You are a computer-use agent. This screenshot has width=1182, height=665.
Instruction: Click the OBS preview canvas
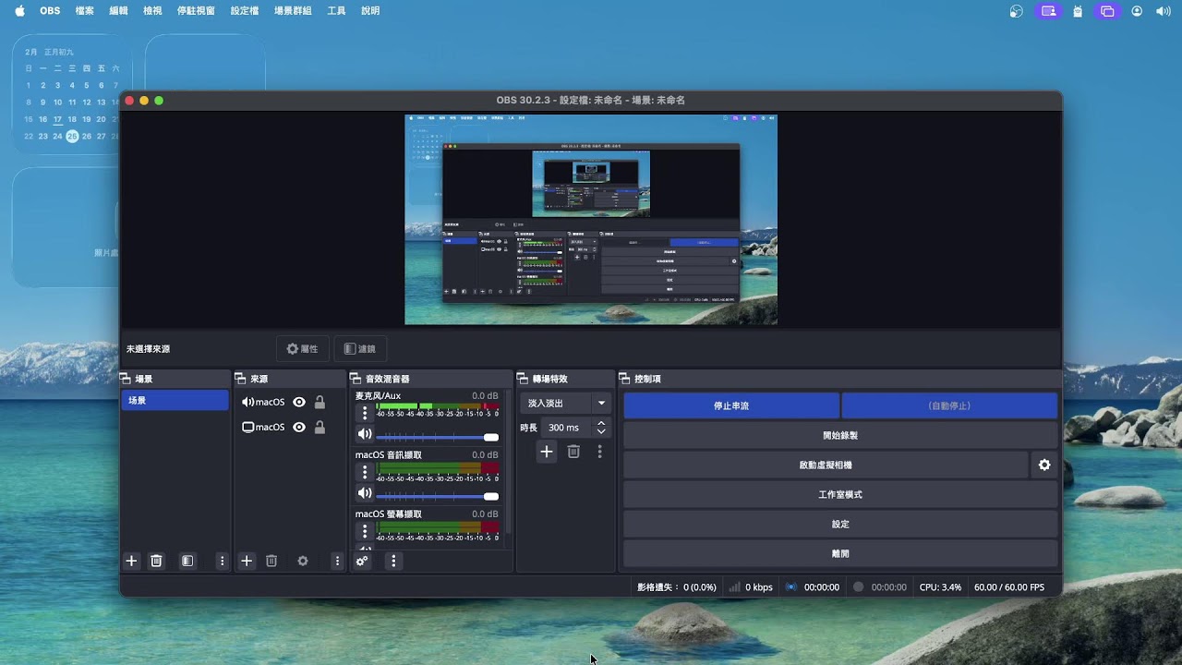click(x=591, y=220)
